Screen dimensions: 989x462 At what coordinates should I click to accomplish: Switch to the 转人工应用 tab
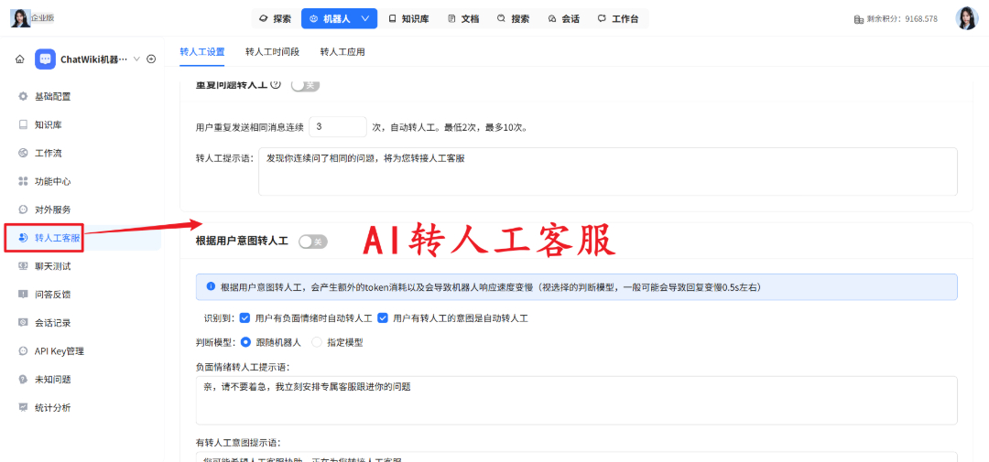(342, 52)
